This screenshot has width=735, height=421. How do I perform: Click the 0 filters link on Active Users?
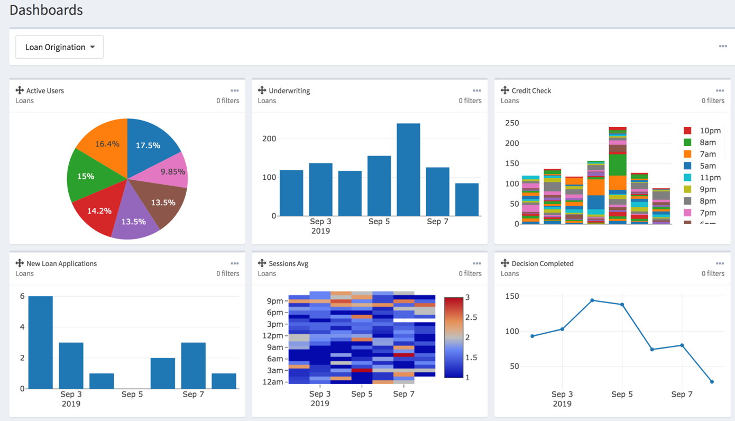(x=228, y=100)
